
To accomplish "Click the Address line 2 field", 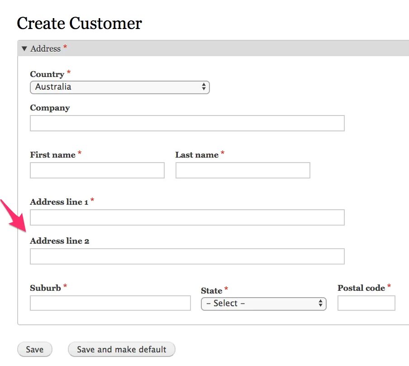I will tap(187, 256).
